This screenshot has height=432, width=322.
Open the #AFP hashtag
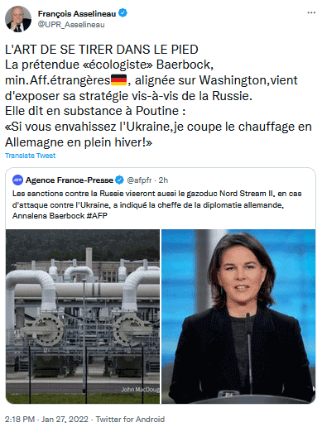click(97, 216)
